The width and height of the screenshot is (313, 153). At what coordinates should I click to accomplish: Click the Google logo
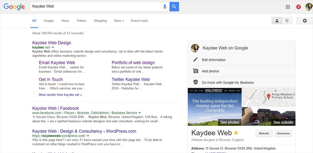pyautogui.click(x=14, y=7)
